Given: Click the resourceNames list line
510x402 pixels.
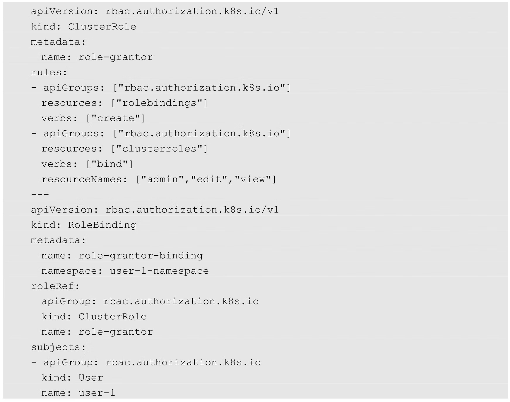Looking at the screenshot, I should click(x=158, y=179).
